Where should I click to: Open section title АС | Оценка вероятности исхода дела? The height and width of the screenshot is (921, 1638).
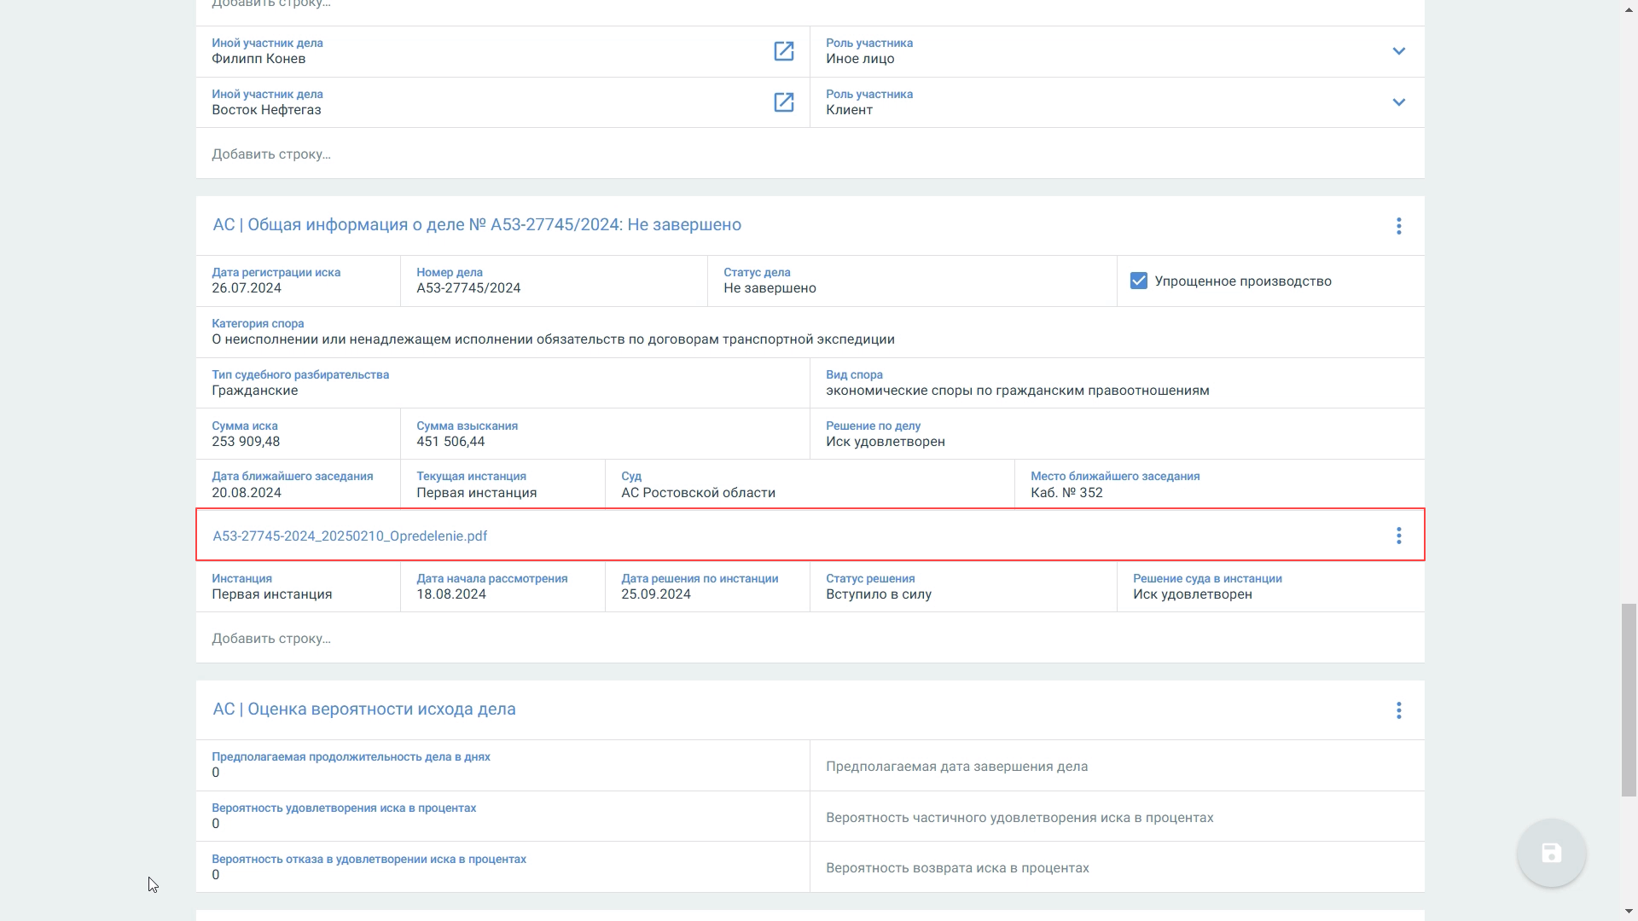[x=364, y=709]
